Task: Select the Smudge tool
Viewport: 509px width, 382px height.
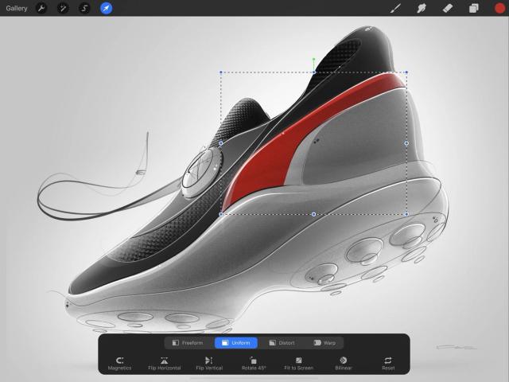Action: click(x=422, y=8)
